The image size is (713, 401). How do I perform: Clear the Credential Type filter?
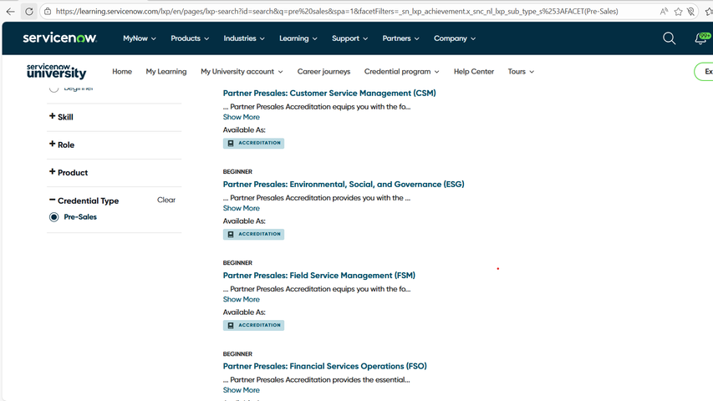click(x=166, y=200)
